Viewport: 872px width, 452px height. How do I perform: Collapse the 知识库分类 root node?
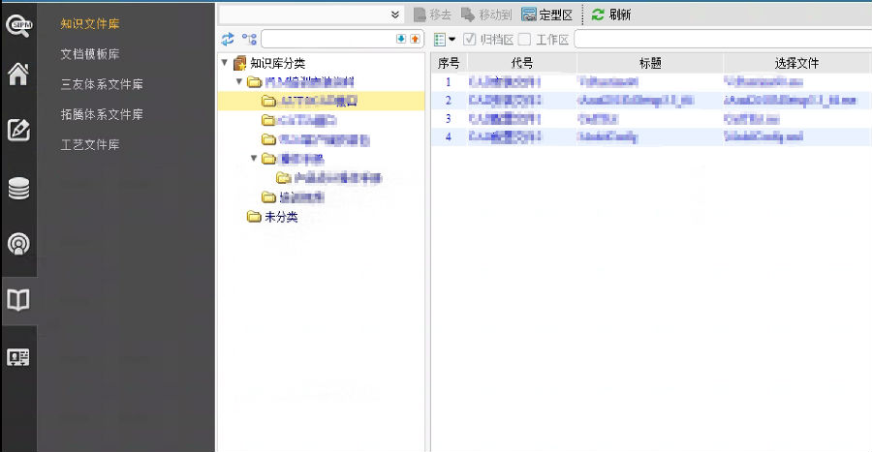click(225, 63)
